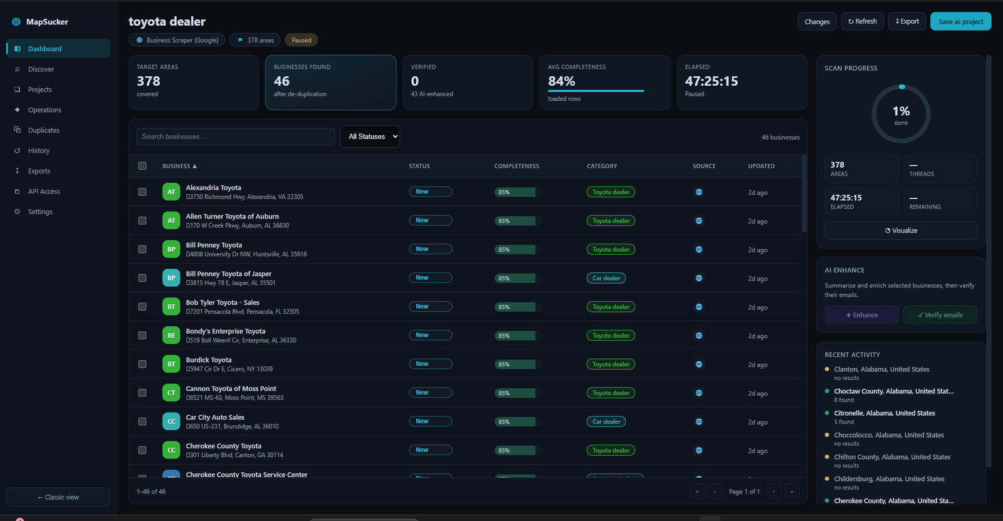Open the All Statuses filter dropdown

click(370, 137)
